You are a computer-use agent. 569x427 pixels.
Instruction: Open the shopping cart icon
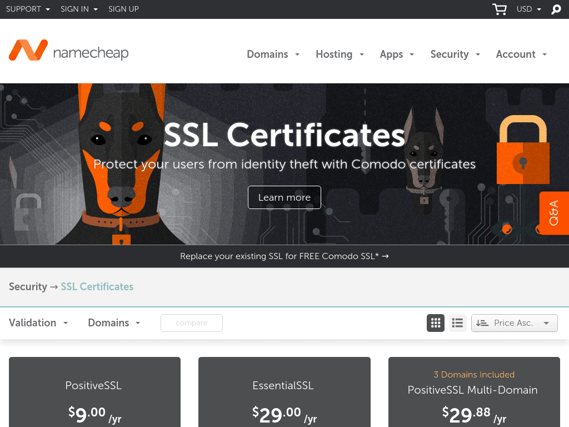tap(500, 9)
